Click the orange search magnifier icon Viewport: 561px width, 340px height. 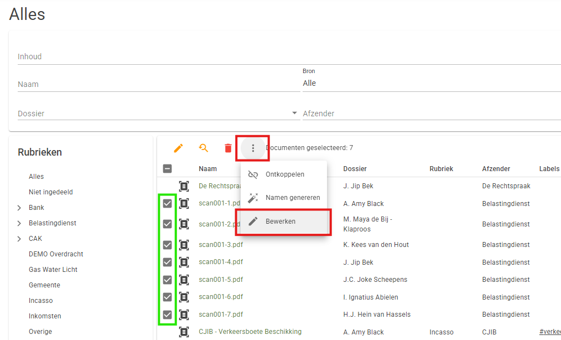click(204, 148)
